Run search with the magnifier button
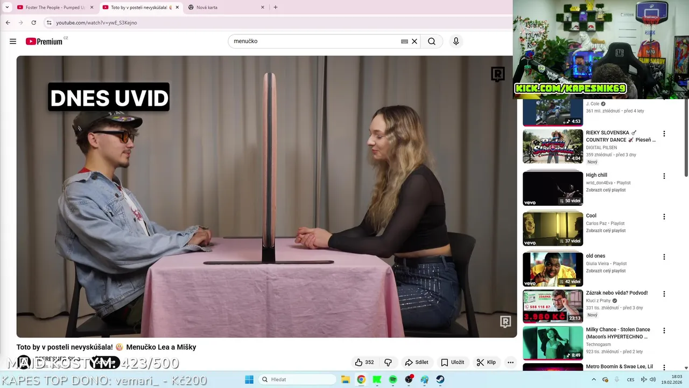Screen dimensions: 689x388 click(x=432, y=41)
